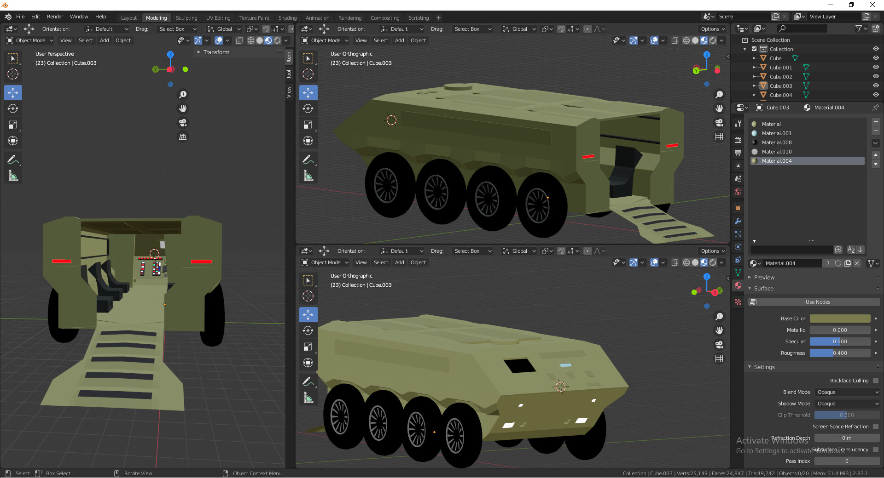
Task: Add a new material slot with the plus button
Action: pos(875,122)
